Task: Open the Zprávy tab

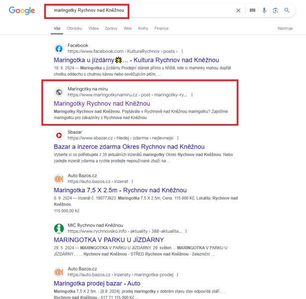Action: (111, 28)
